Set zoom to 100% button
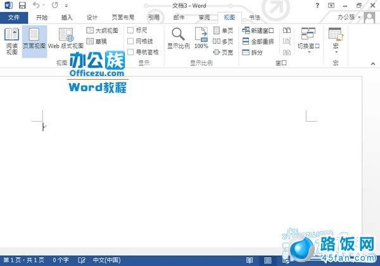 201,38
